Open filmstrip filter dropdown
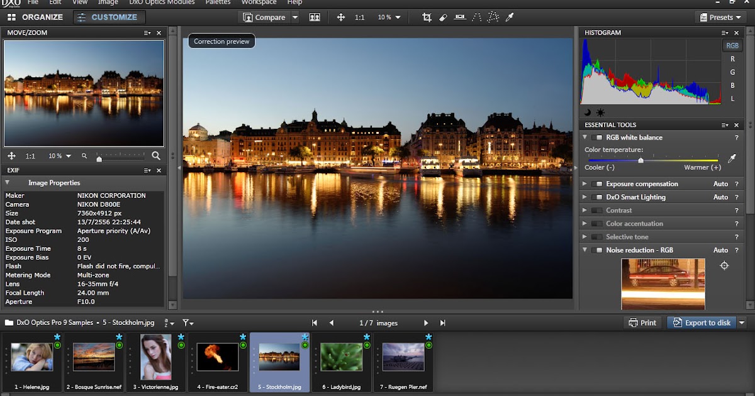Viewport: 755px width, 396px height. click(x=187, y=323)
